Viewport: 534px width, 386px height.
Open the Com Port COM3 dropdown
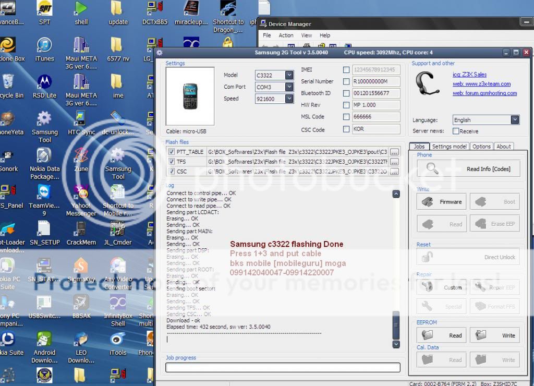click(x=289, y=87)
